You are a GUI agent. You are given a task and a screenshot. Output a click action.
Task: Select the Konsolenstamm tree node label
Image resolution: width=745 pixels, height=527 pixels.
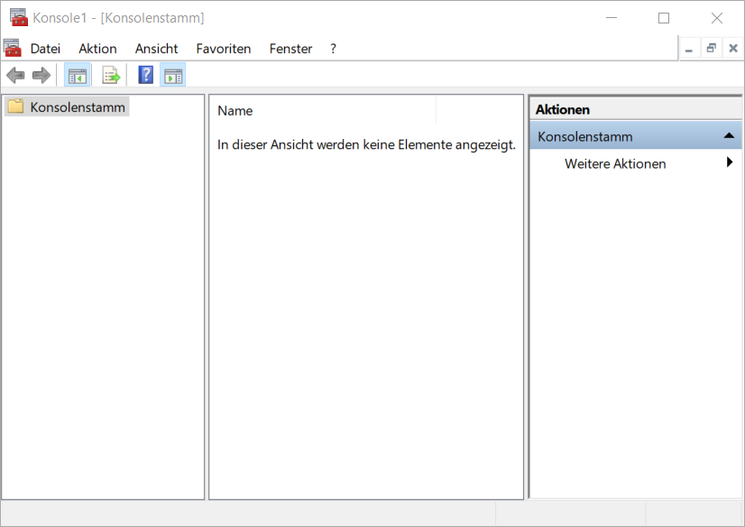pos(78,106)
